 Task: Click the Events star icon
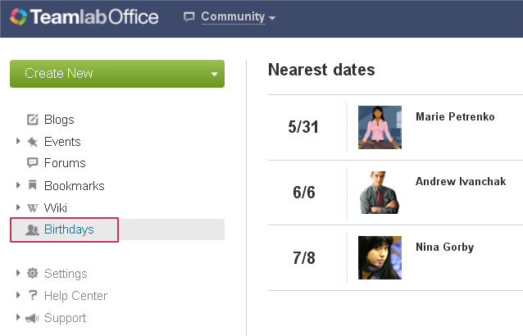(32, 142)
